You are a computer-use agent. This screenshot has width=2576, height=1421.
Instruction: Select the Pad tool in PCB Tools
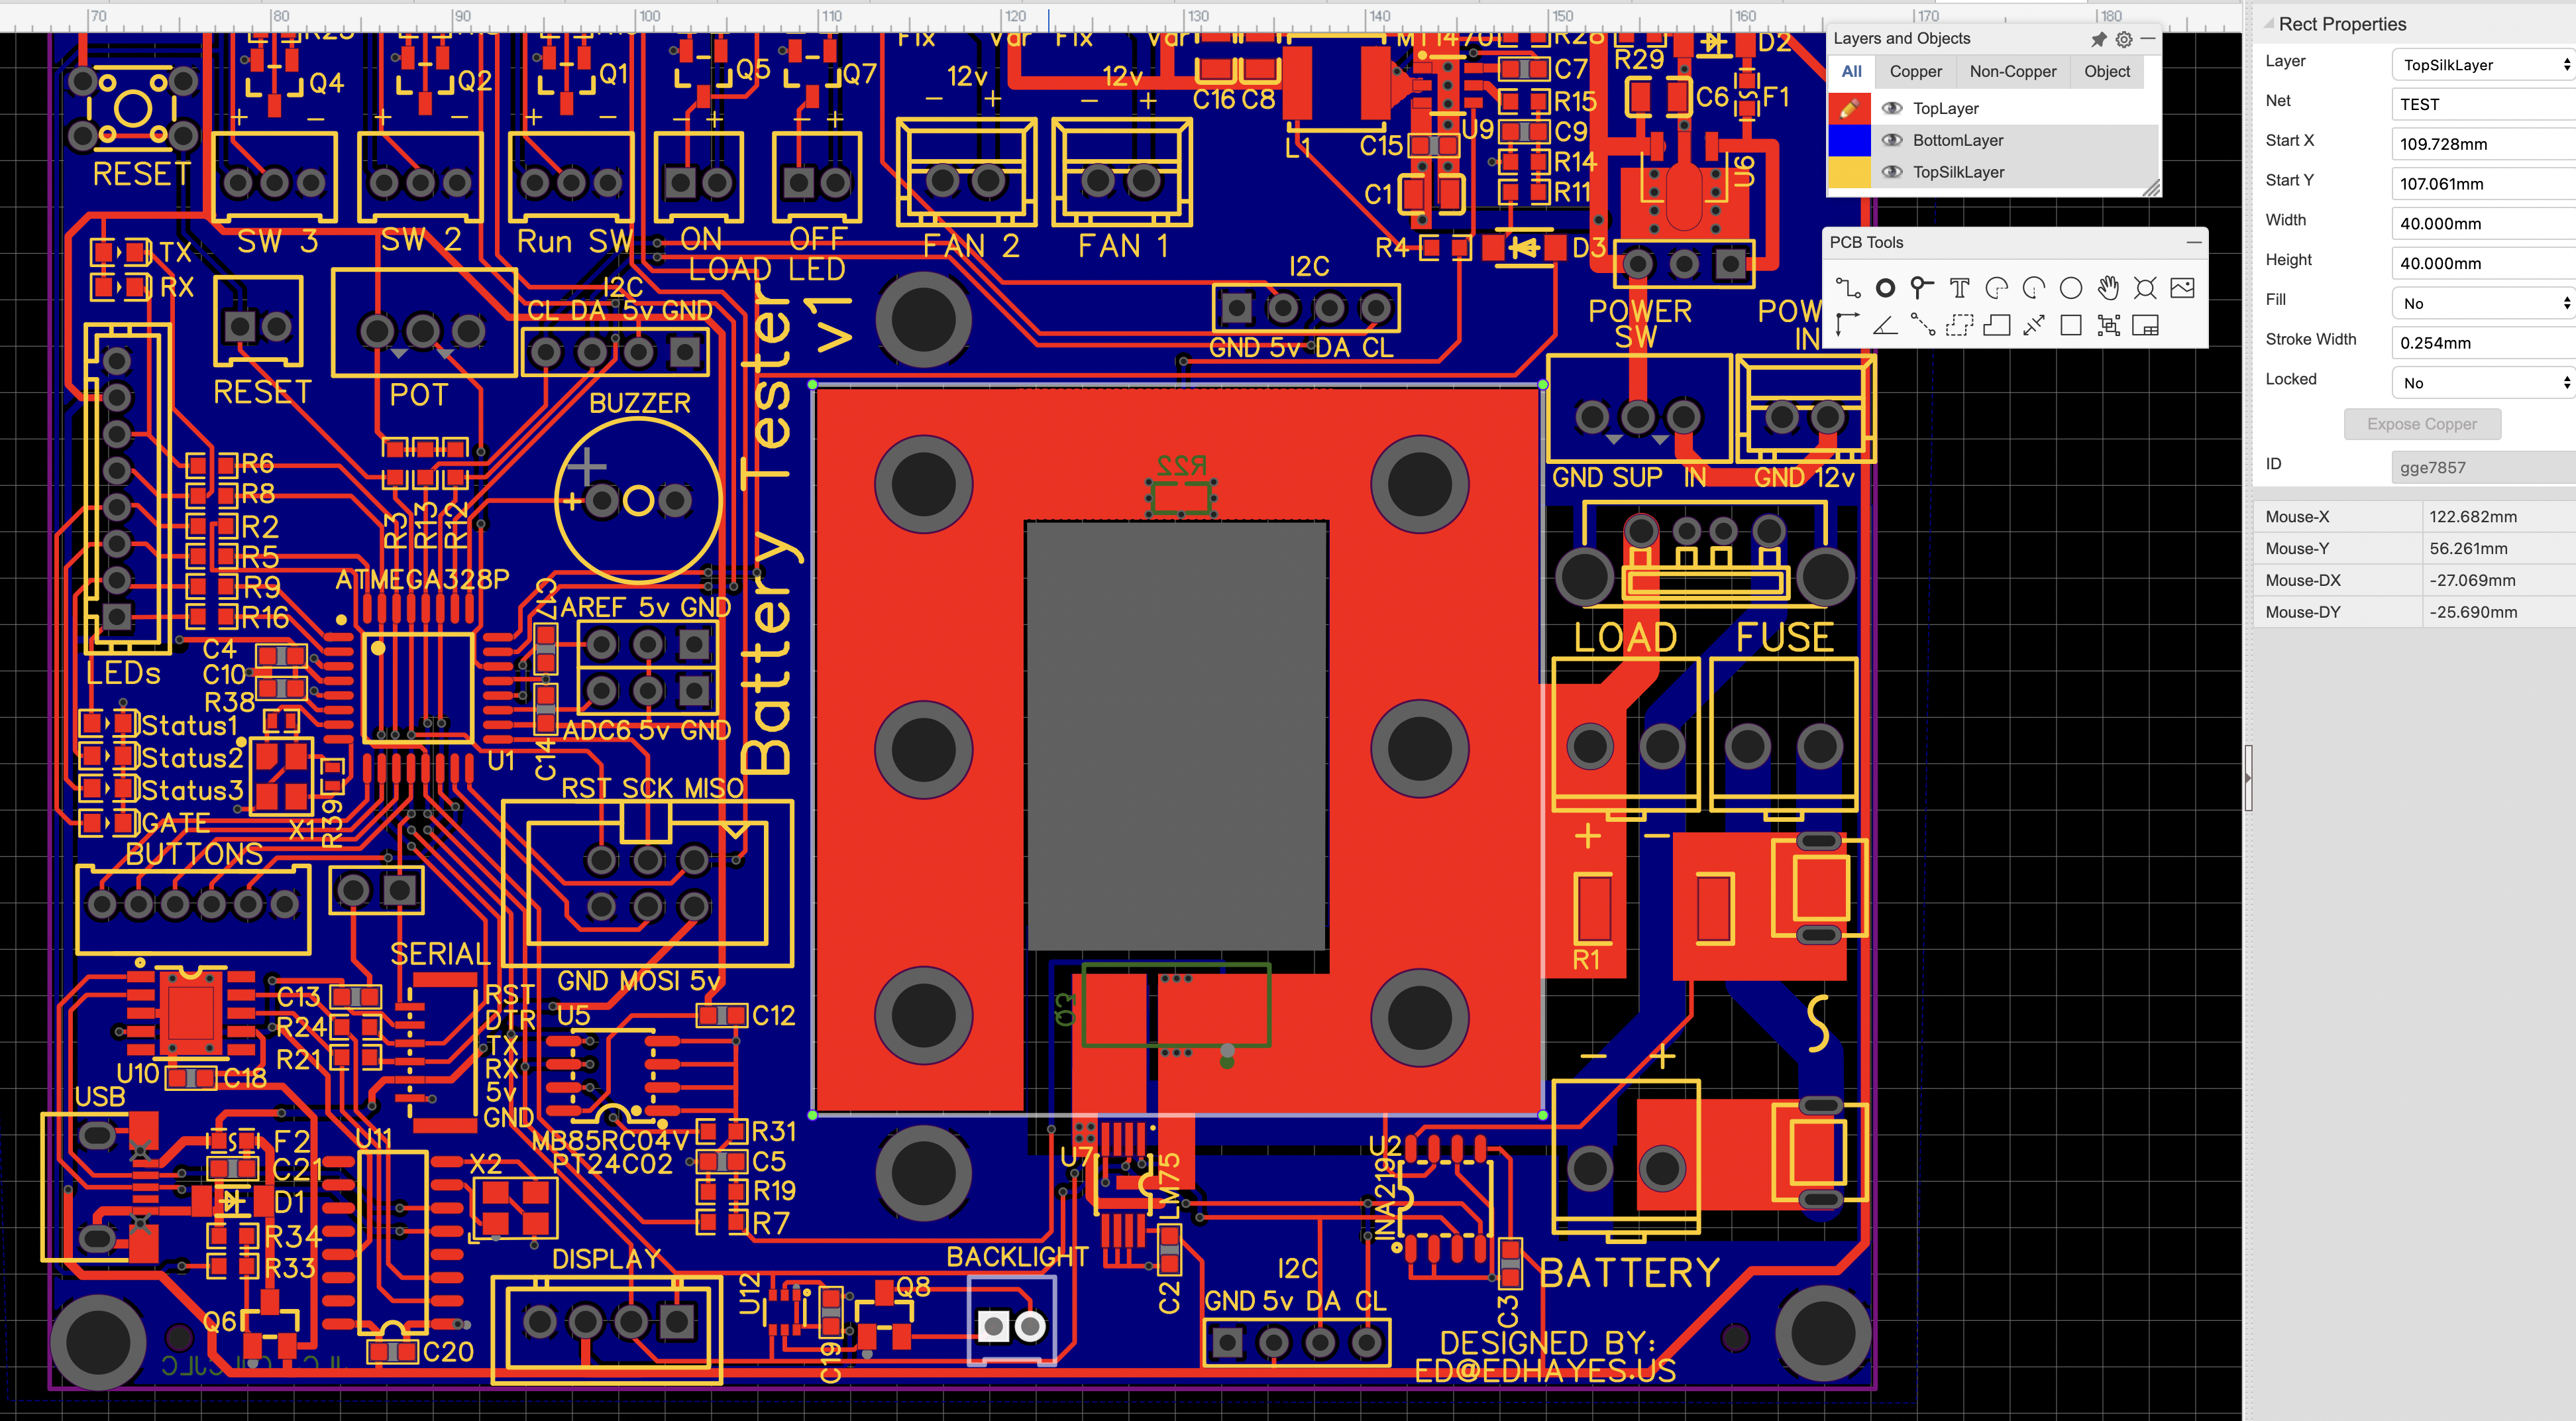(1885, 288)
